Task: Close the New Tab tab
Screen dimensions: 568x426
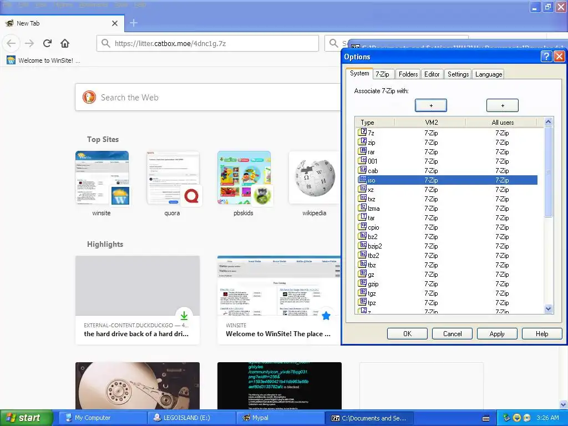Action: (x=115, y=23)
